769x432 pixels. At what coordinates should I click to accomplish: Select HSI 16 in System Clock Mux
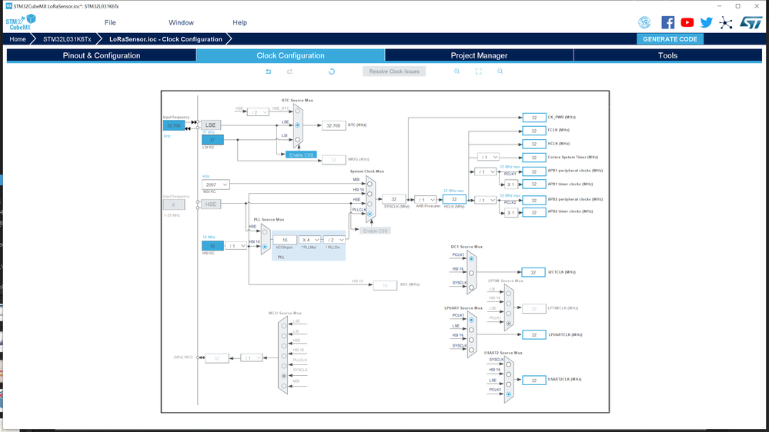369,194
